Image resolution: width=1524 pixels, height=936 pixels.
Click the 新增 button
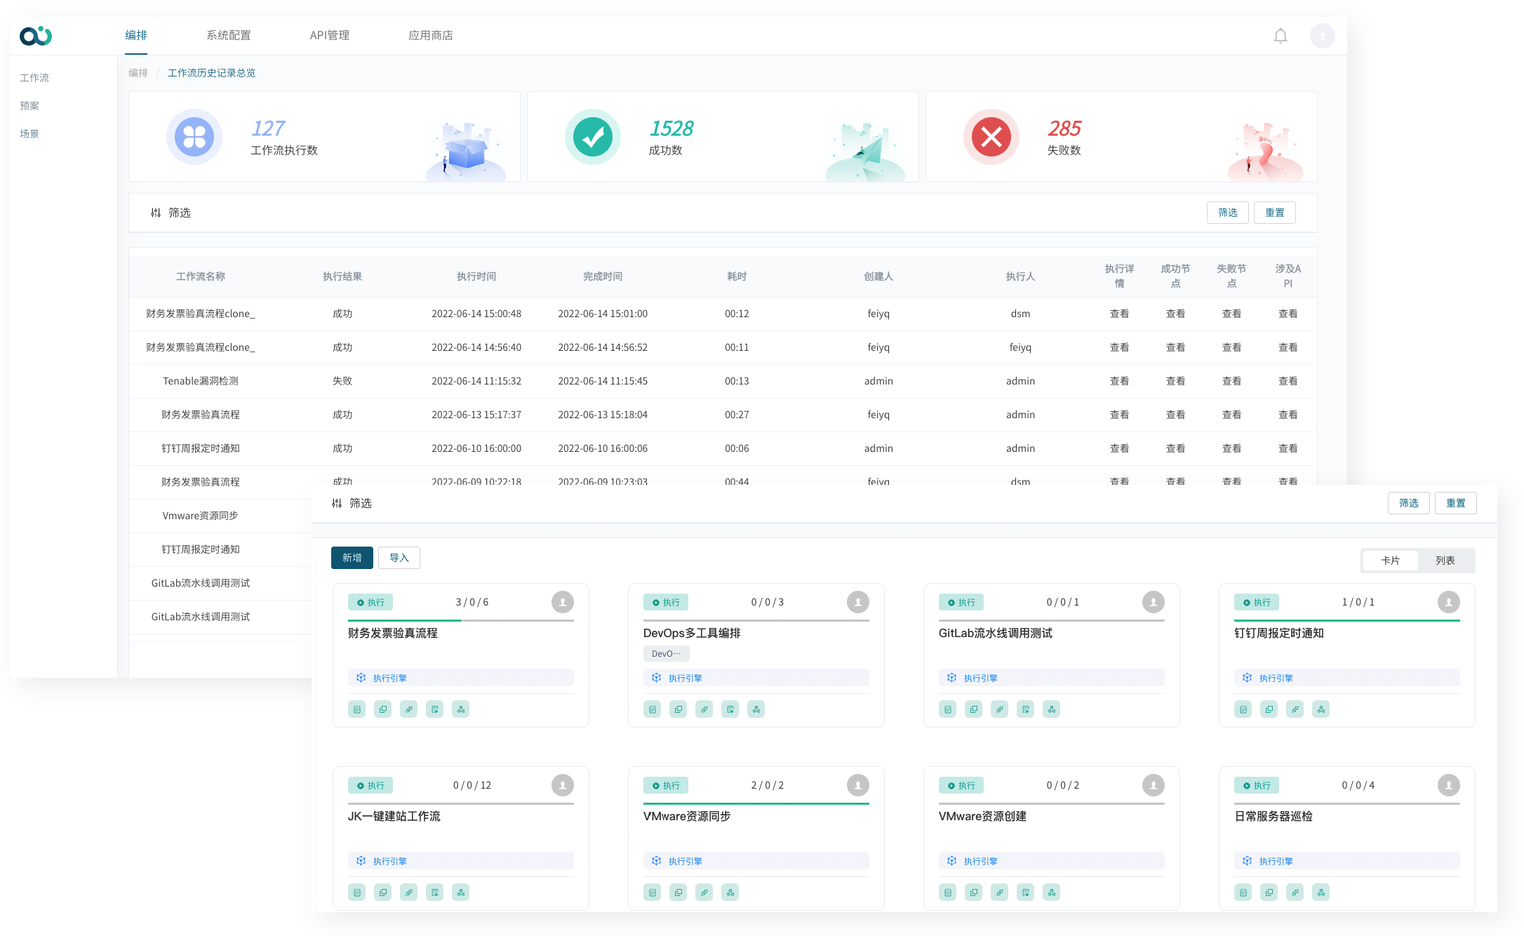pos(352,558)
